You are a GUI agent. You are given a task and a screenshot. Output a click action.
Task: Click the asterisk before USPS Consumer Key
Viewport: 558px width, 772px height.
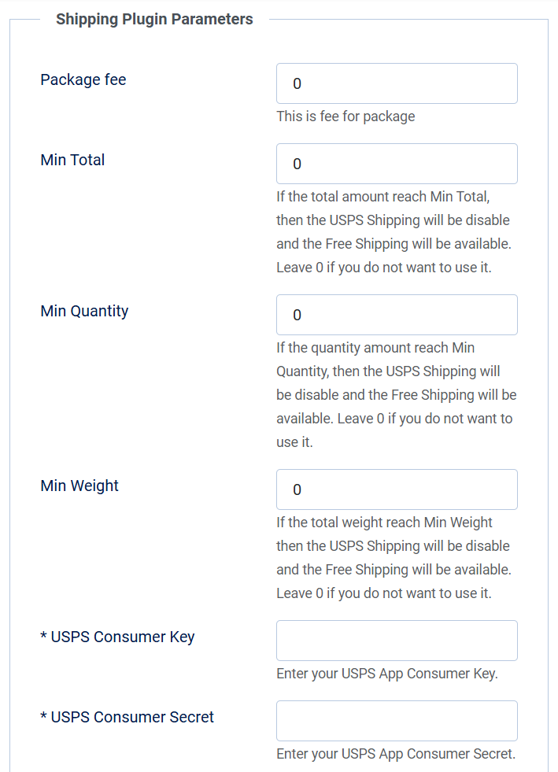(x=43, y=637)
